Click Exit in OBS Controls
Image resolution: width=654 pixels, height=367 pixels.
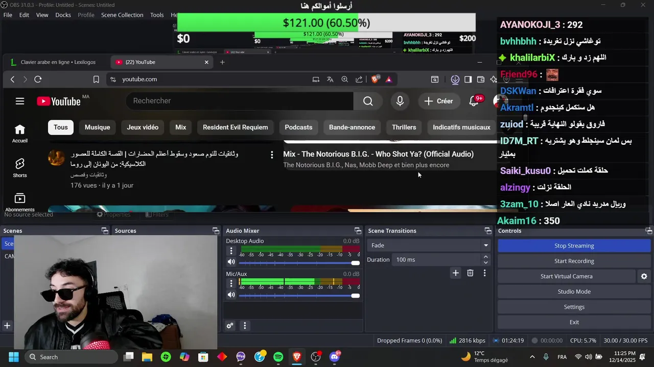[x=574, y=322]
